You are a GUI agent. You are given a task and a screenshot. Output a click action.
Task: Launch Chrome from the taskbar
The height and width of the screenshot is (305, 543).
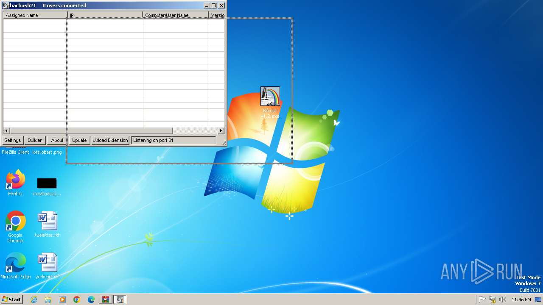click(x=77, y=299)
